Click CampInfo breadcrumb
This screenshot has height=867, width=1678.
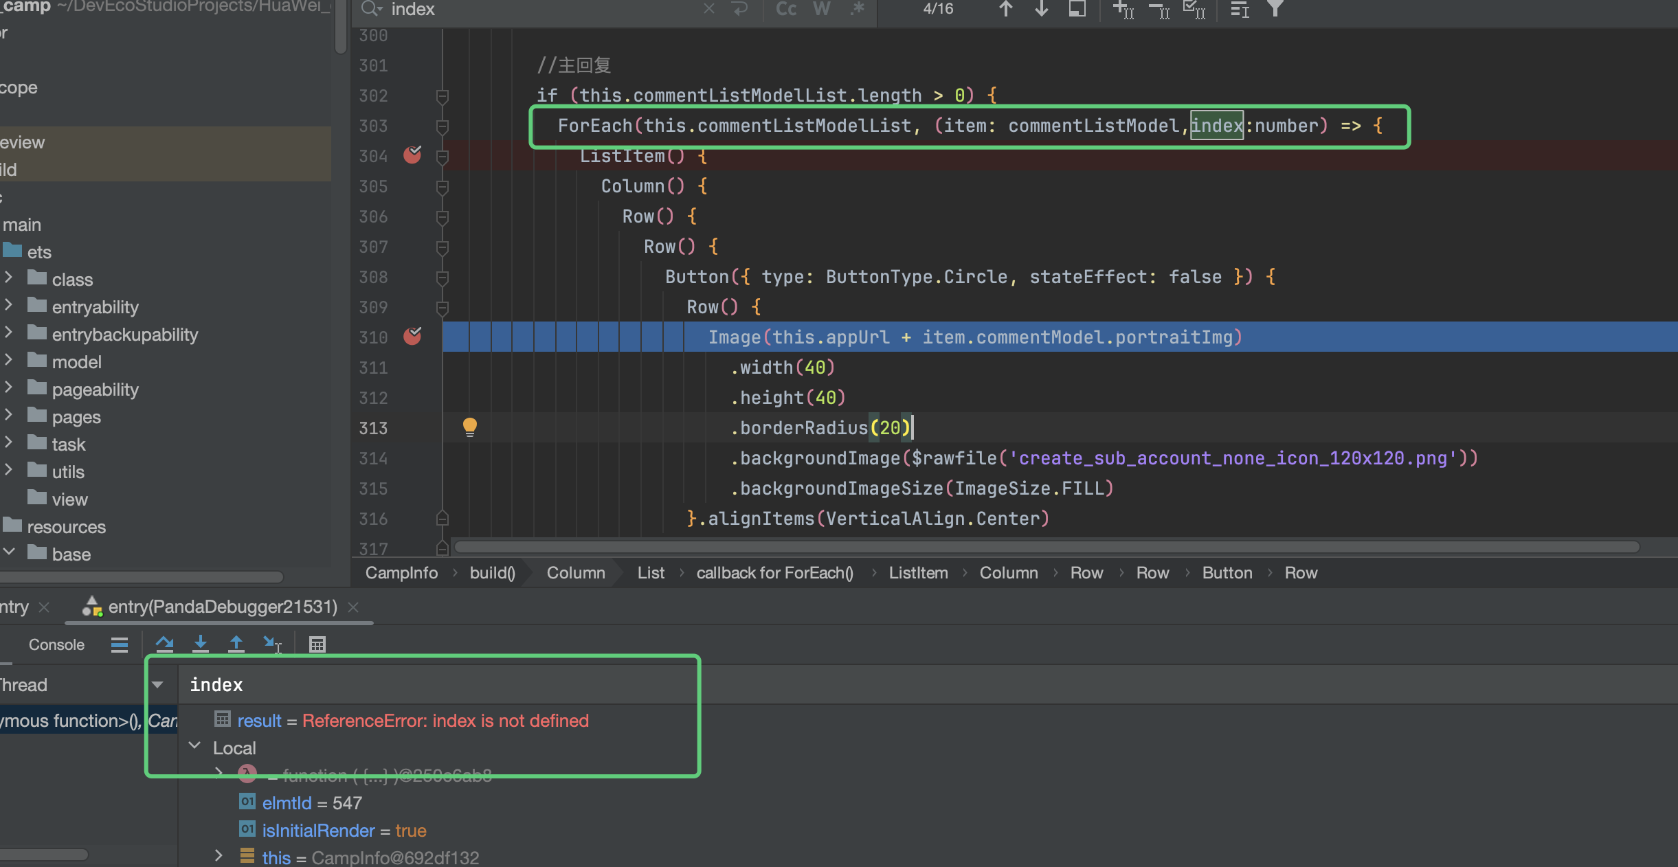coord(401,573)
